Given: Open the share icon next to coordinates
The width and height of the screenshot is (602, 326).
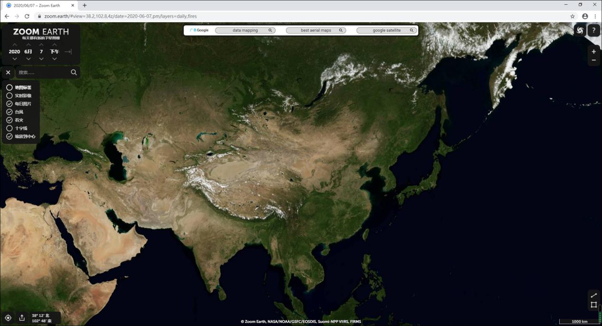Looking at the screenshot, I should point(21,317).
